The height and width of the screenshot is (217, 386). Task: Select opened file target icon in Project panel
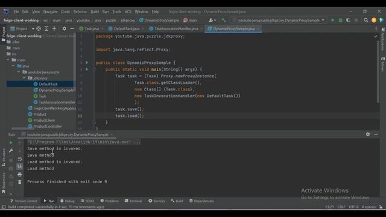click(39, 29)
